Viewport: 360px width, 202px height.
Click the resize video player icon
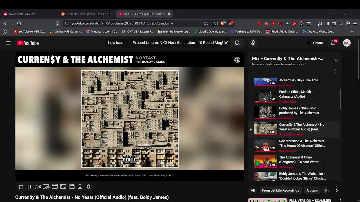63,187
